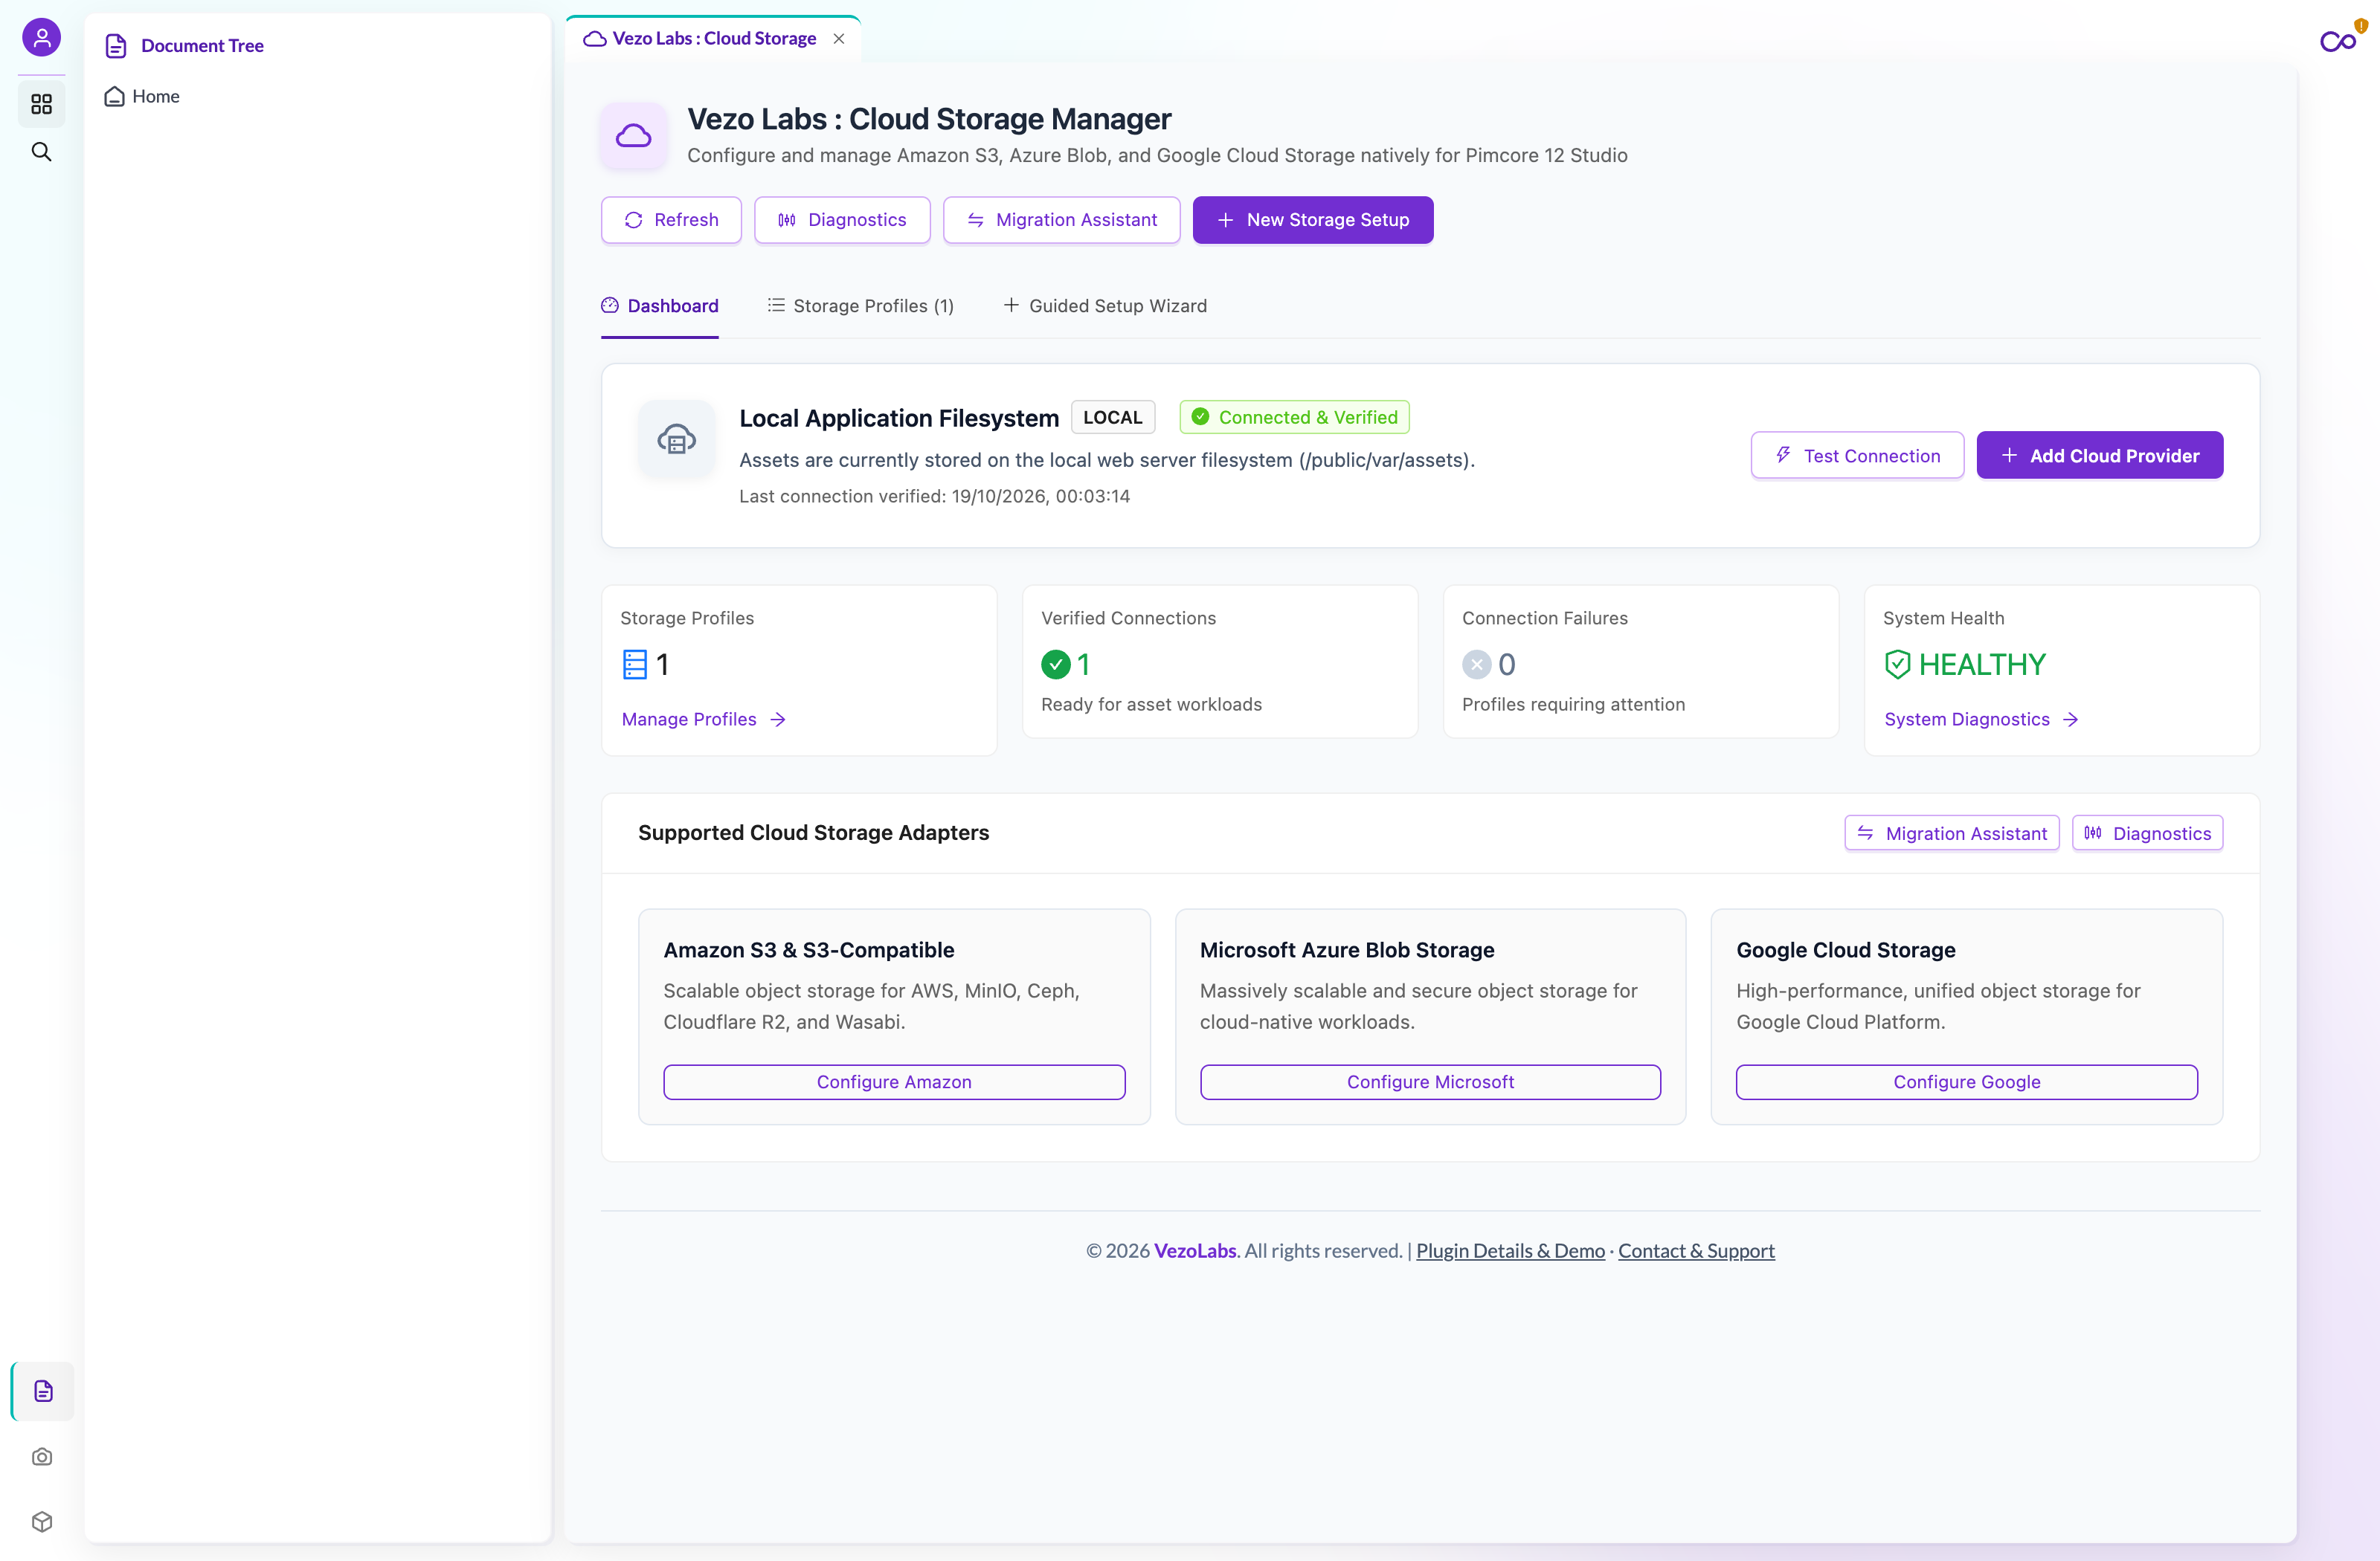Click Configure Amazon
2380x1561 pixels.
[x=894, y=1082]
